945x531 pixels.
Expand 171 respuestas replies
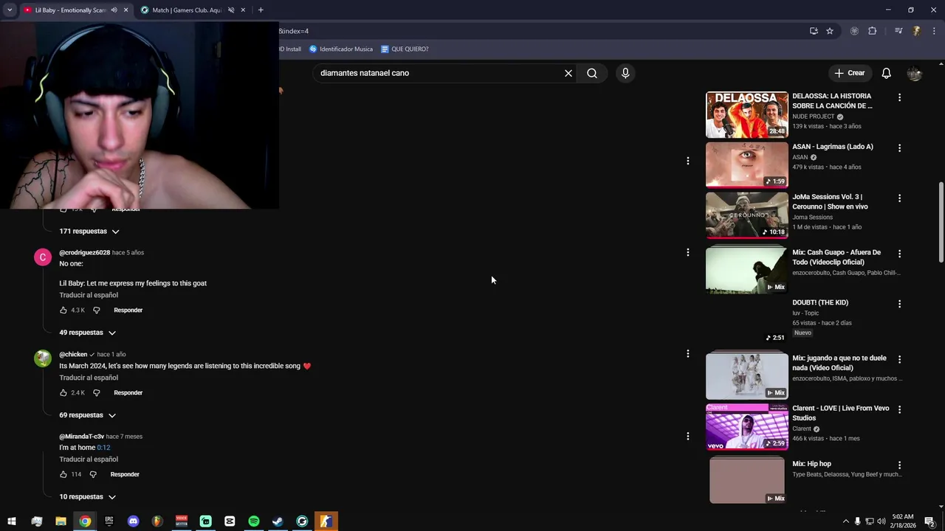[x=89, y=231]
